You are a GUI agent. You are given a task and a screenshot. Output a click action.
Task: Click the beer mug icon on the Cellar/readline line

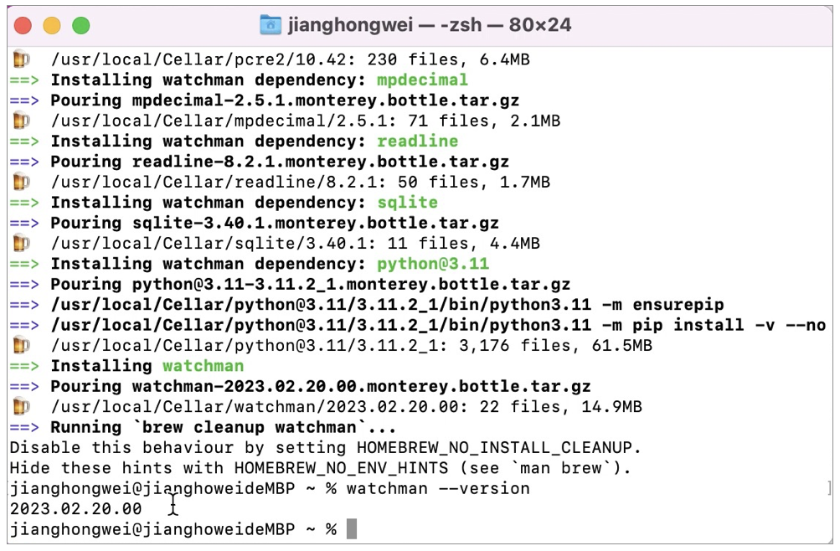pyautogui.click(x=21, y=182)
